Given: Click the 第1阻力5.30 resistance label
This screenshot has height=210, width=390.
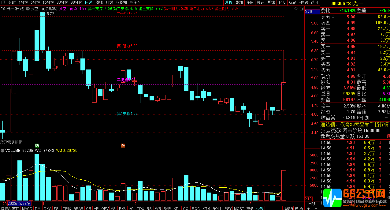Looking at the screenshot, I should pyautogui.click(x=127, y=46).
